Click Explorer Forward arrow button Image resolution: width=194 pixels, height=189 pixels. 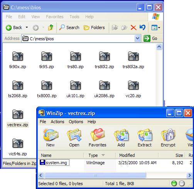[x=35, y=27]
